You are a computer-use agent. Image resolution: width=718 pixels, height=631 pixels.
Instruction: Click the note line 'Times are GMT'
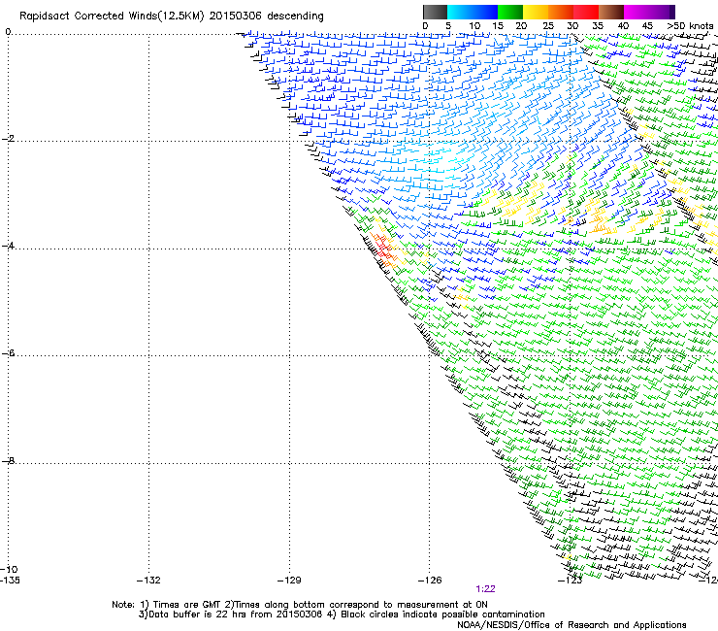pos(187,605)
